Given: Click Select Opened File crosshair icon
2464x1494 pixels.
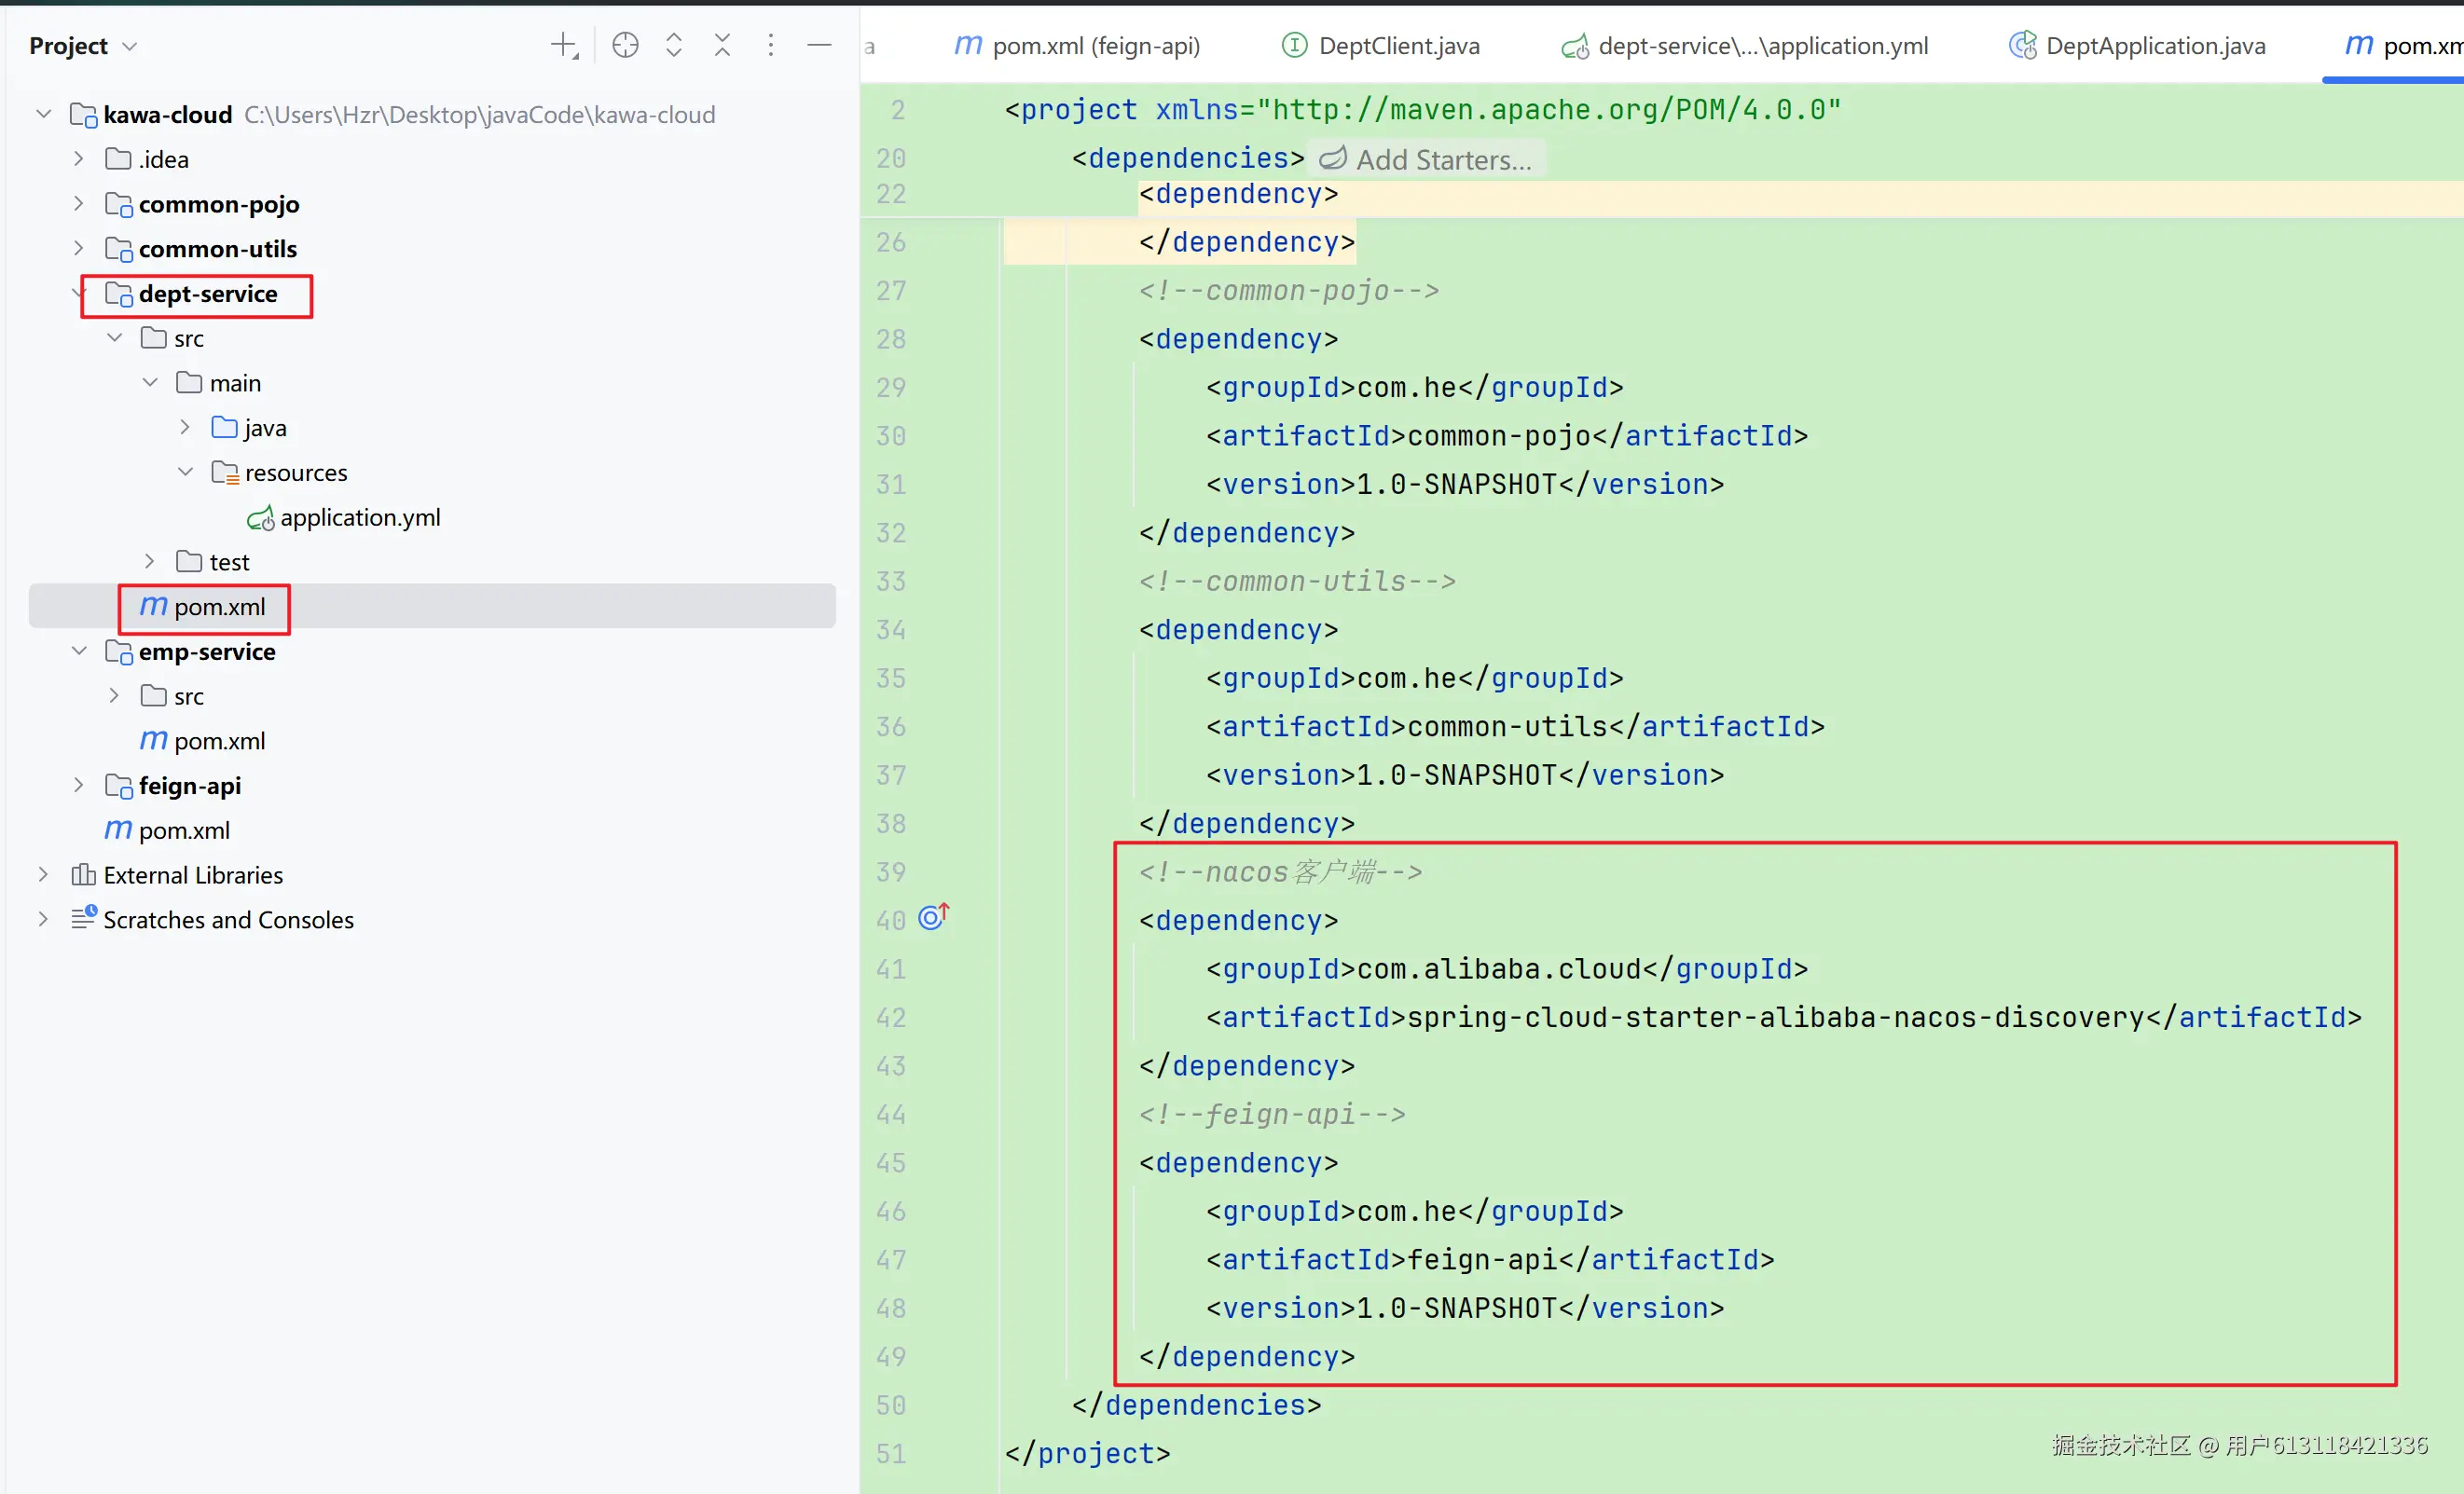Looking at the screenshot, I should [x=625, y=45].
